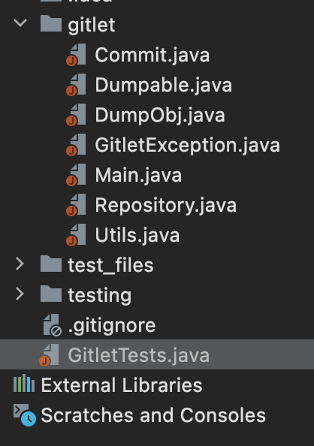Click the External Libraries bar-chart icon
Image resolution: width=314 pixels, height=446 pixels.
pos(24,384)
